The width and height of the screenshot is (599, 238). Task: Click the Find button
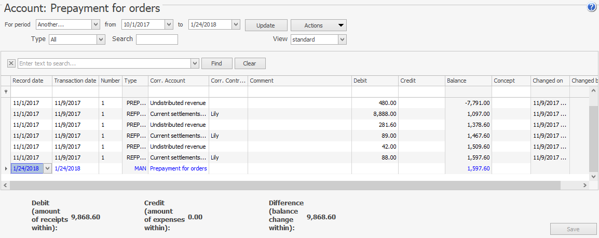pyautogui.click(x=216, y=63)
